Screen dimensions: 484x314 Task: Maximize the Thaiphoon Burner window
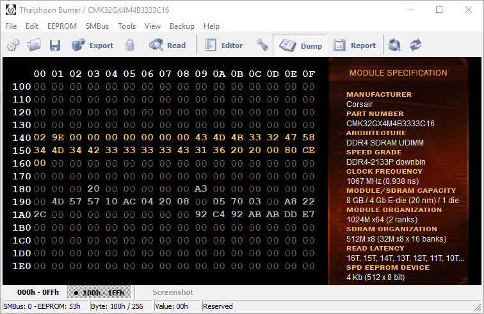[439, 10]
